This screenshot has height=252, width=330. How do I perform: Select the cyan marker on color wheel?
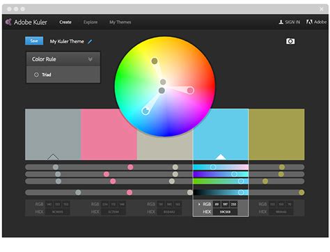(146, 111)
